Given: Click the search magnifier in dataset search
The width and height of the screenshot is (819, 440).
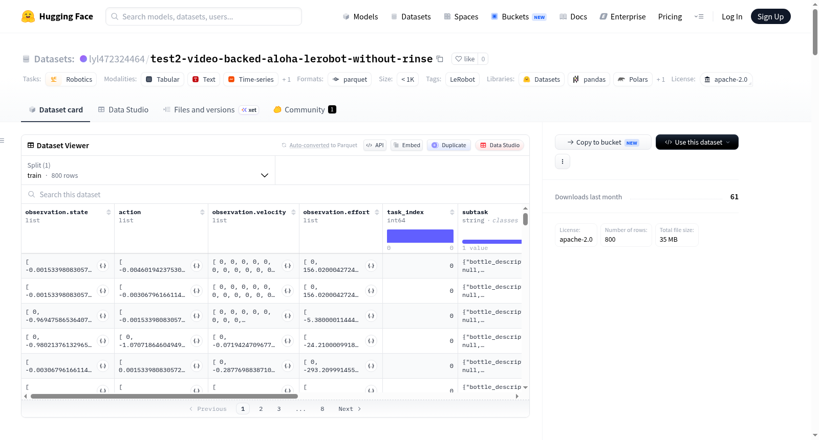Looking at the screenshot, I should 32,194.
